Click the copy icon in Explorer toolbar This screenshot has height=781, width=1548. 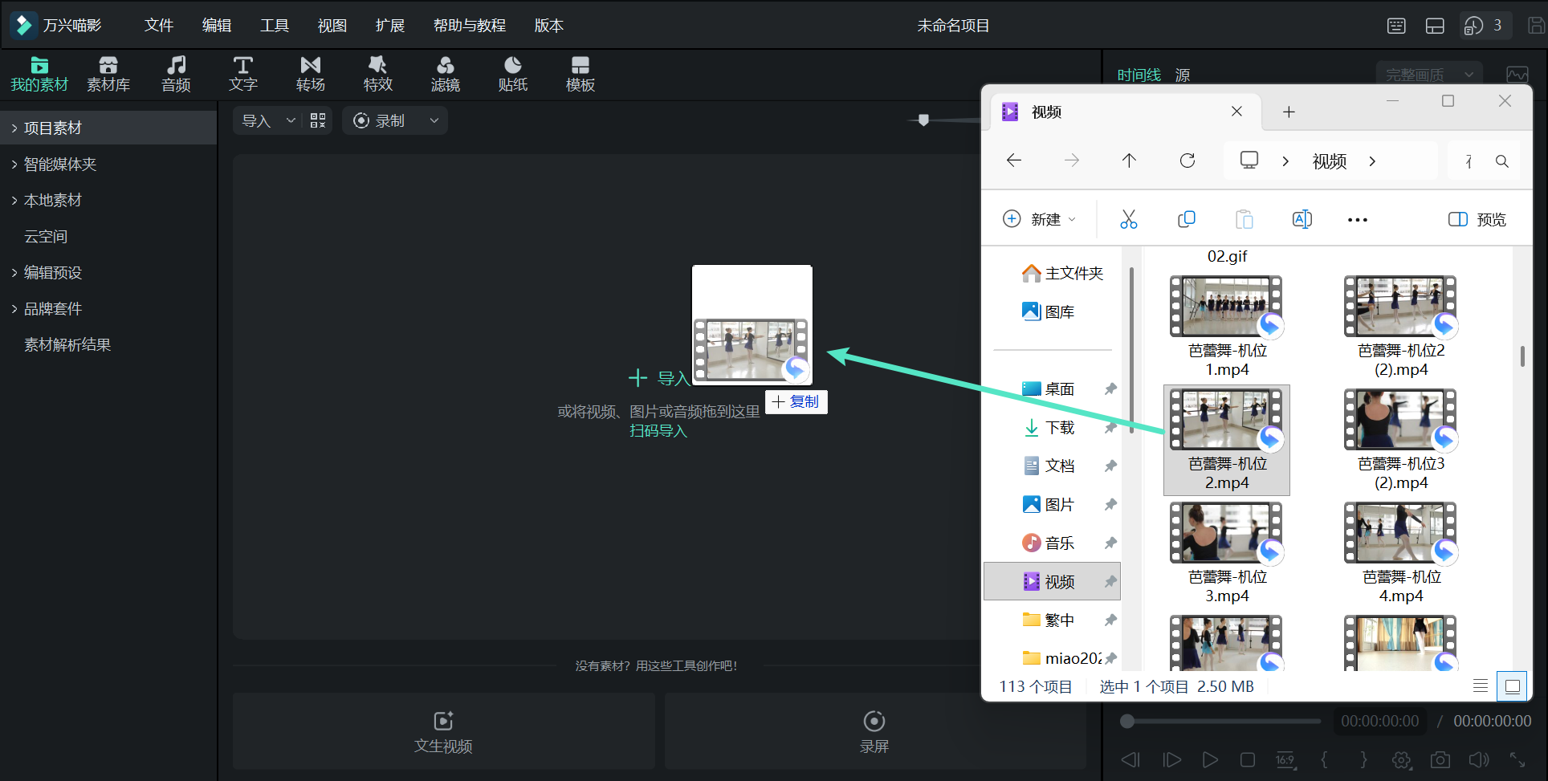(1187, 219)
